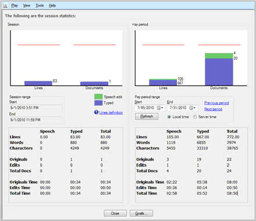Go to Next period
Screen dimensions: 256x221
[x=213, y=109]
